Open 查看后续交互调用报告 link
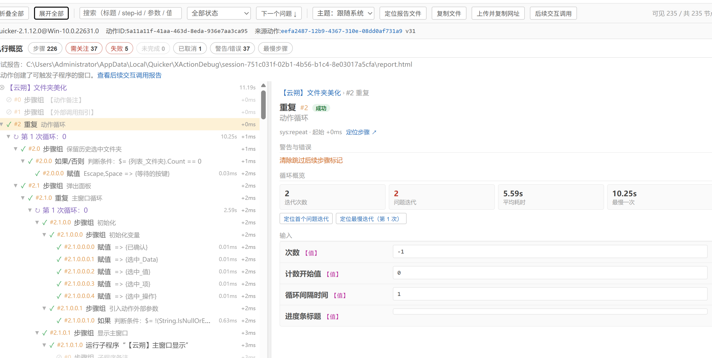712x358 pixels. point(129,75)
